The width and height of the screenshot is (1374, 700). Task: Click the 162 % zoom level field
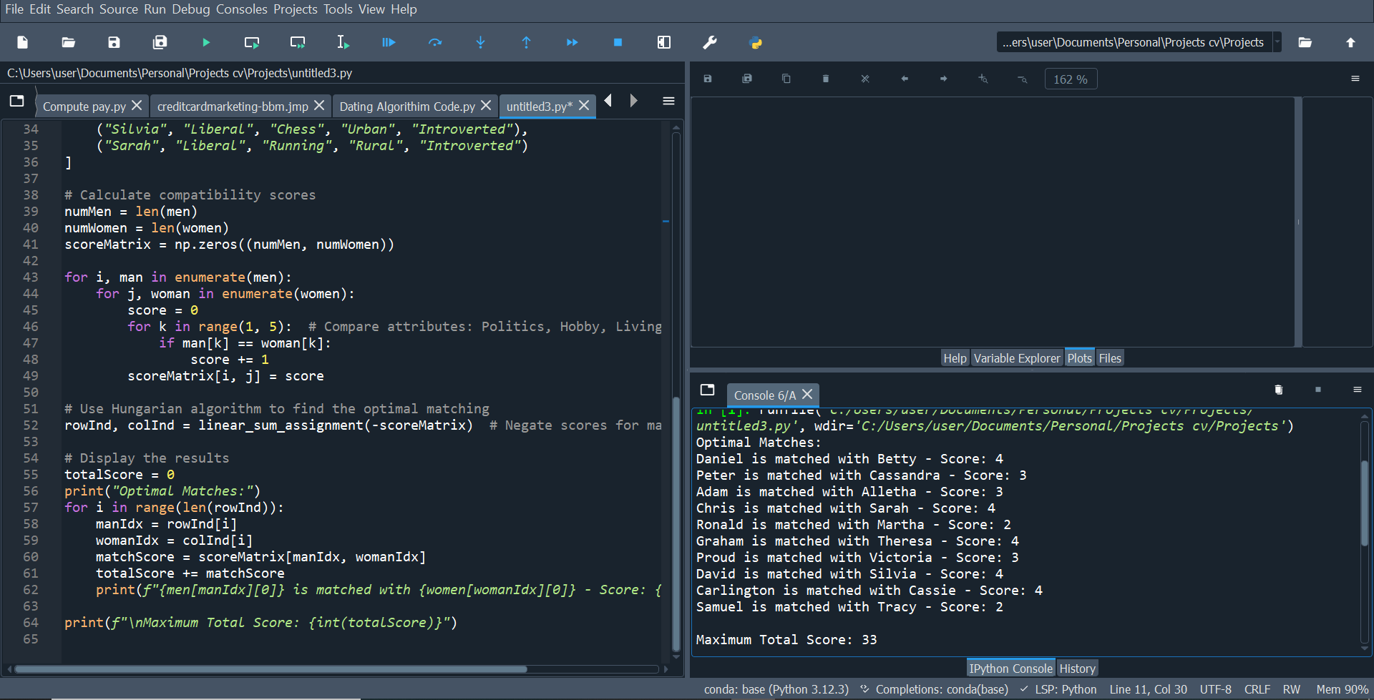click(x=1071, y=79)
